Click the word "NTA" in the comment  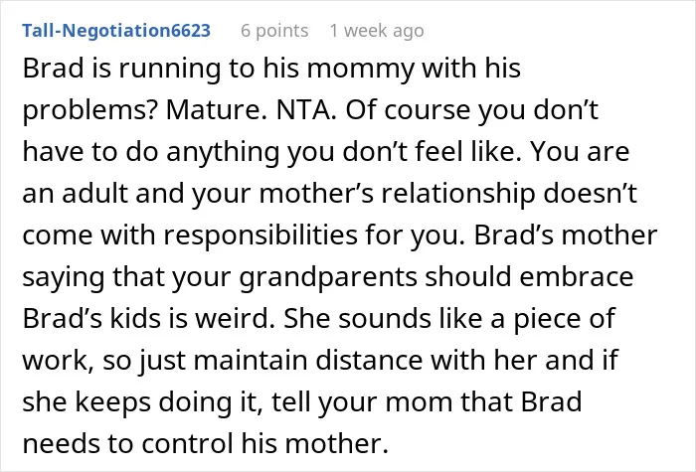coord(304,109)
